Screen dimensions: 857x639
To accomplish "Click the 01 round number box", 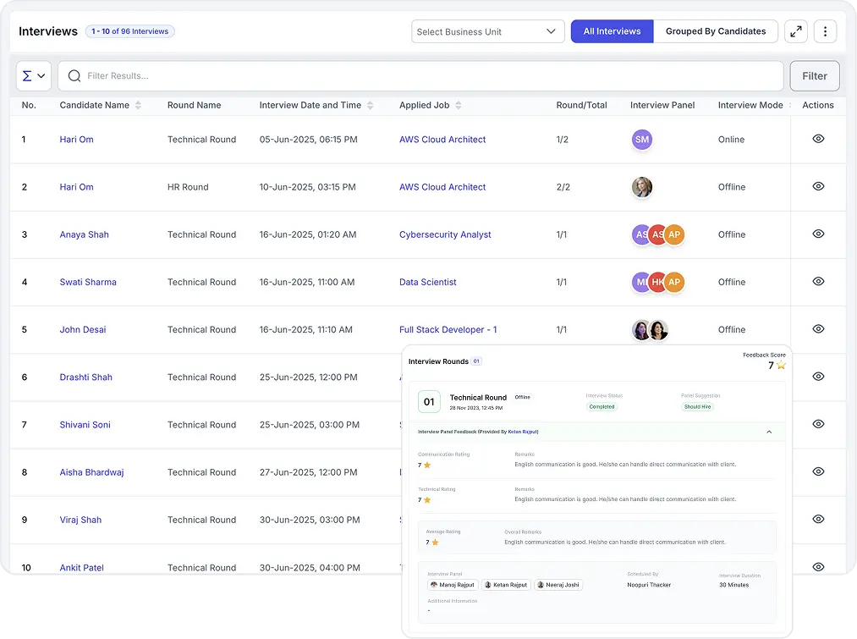I will coord(429,402).
